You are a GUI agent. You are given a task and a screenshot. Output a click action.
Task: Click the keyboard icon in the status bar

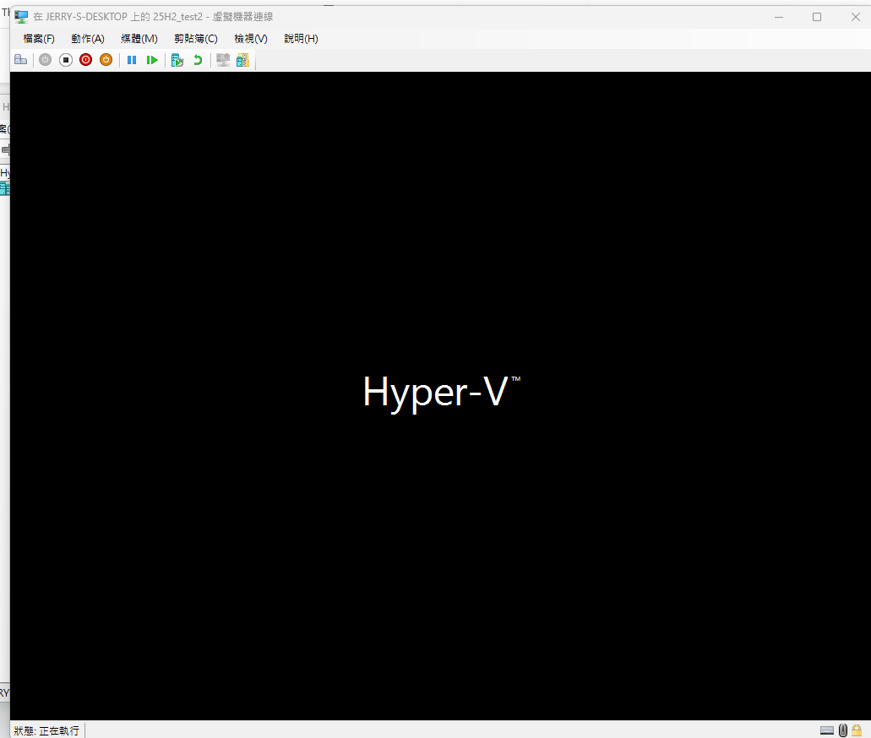826,730
